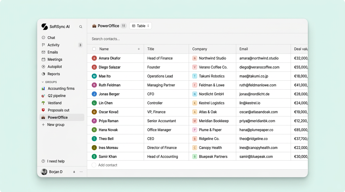Click the briefcase icon beside PowerOffice title

click(x=94, y=26)
